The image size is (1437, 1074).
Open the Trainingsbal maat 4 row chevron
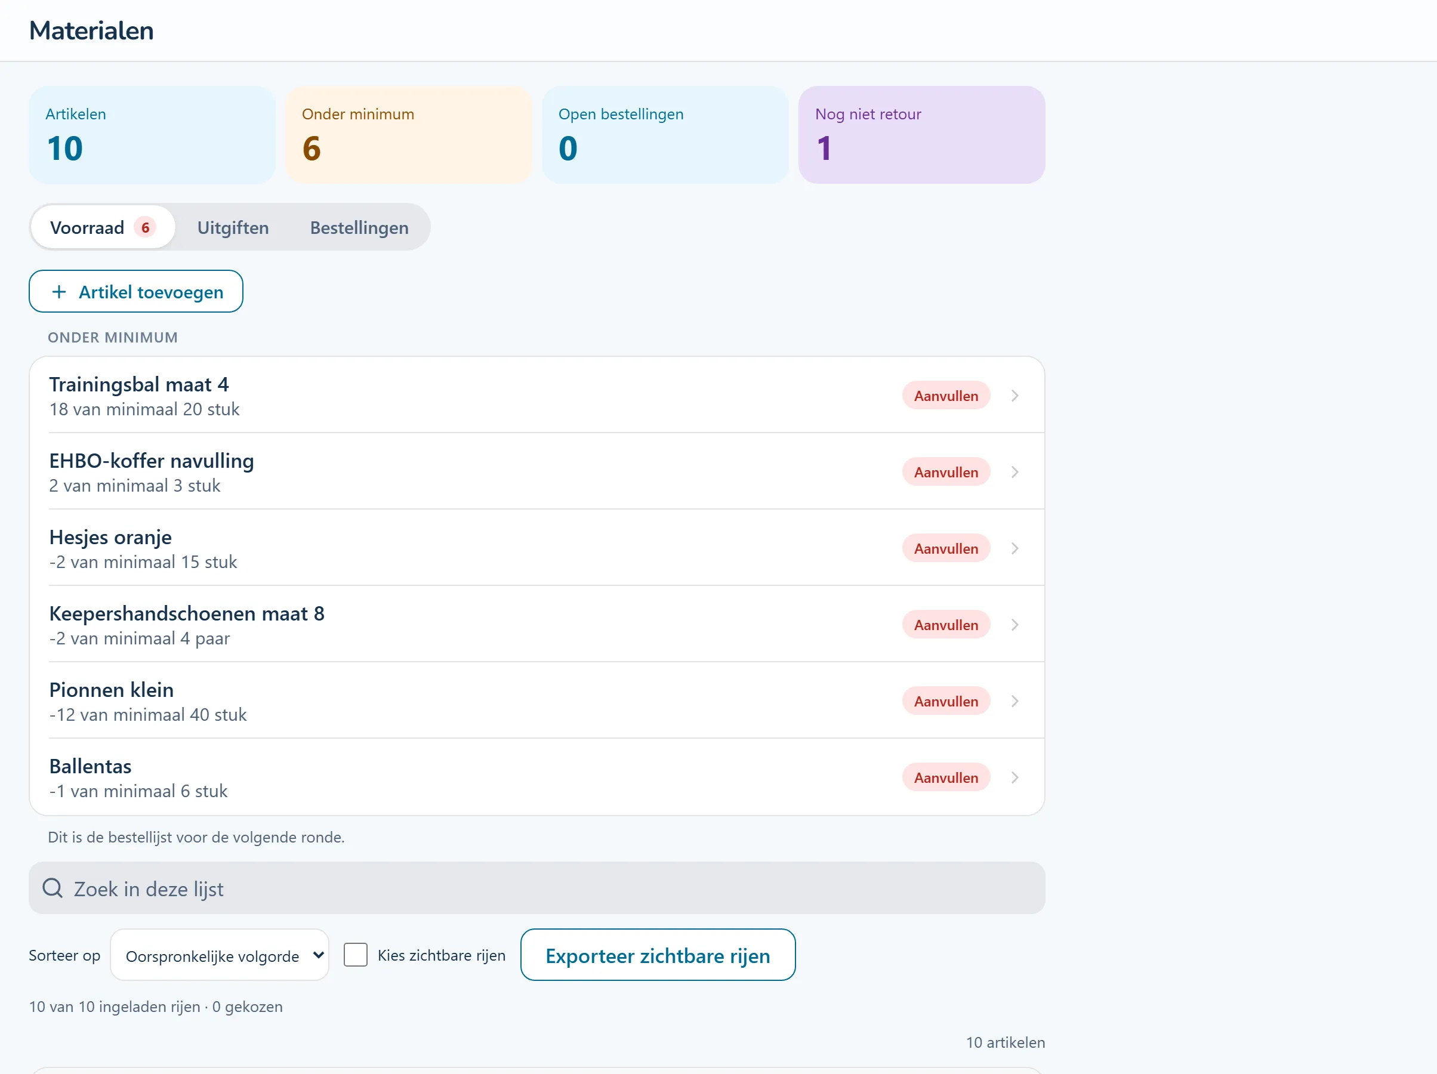click(1014, 396)
